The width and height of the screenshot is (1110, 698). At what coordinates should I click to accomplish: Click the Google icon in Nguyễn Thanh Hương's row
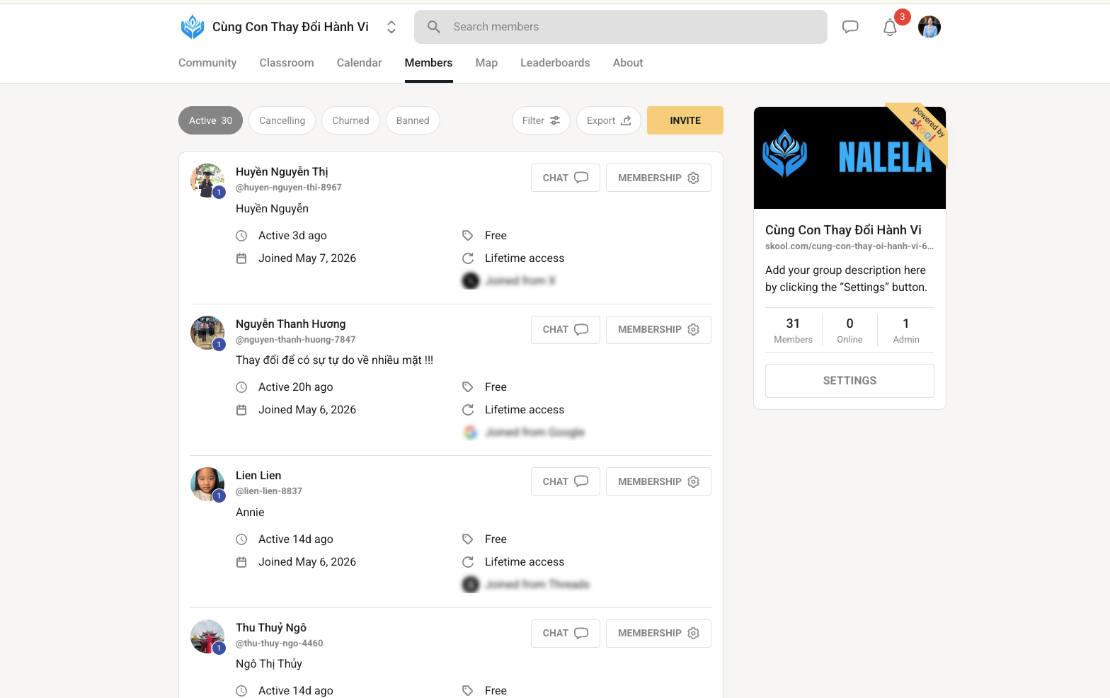471,433
